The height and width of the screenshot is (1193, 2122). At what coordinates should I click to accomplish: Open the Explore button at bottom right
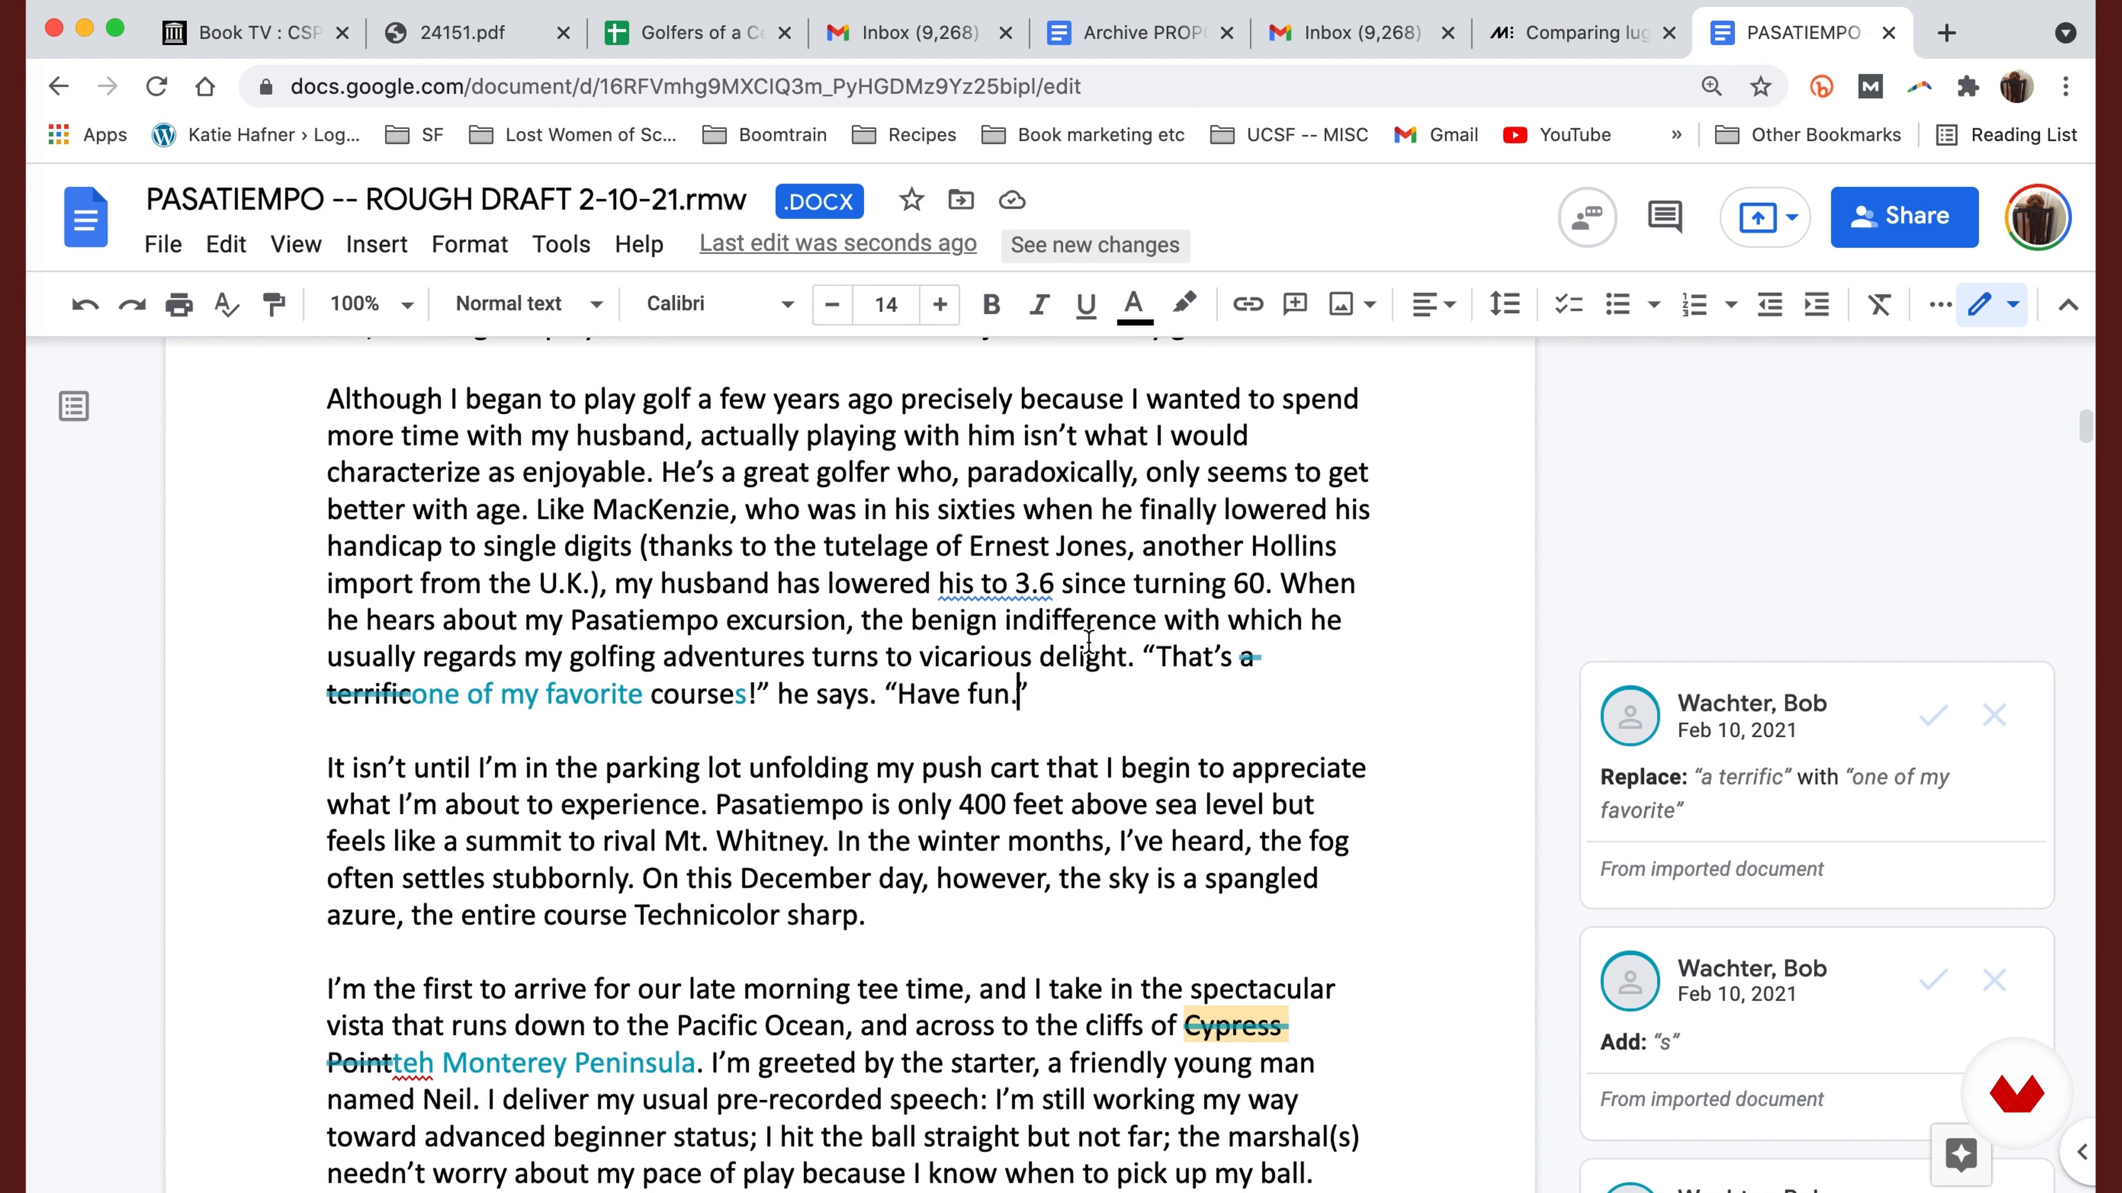click(x=1961, y=1154)
